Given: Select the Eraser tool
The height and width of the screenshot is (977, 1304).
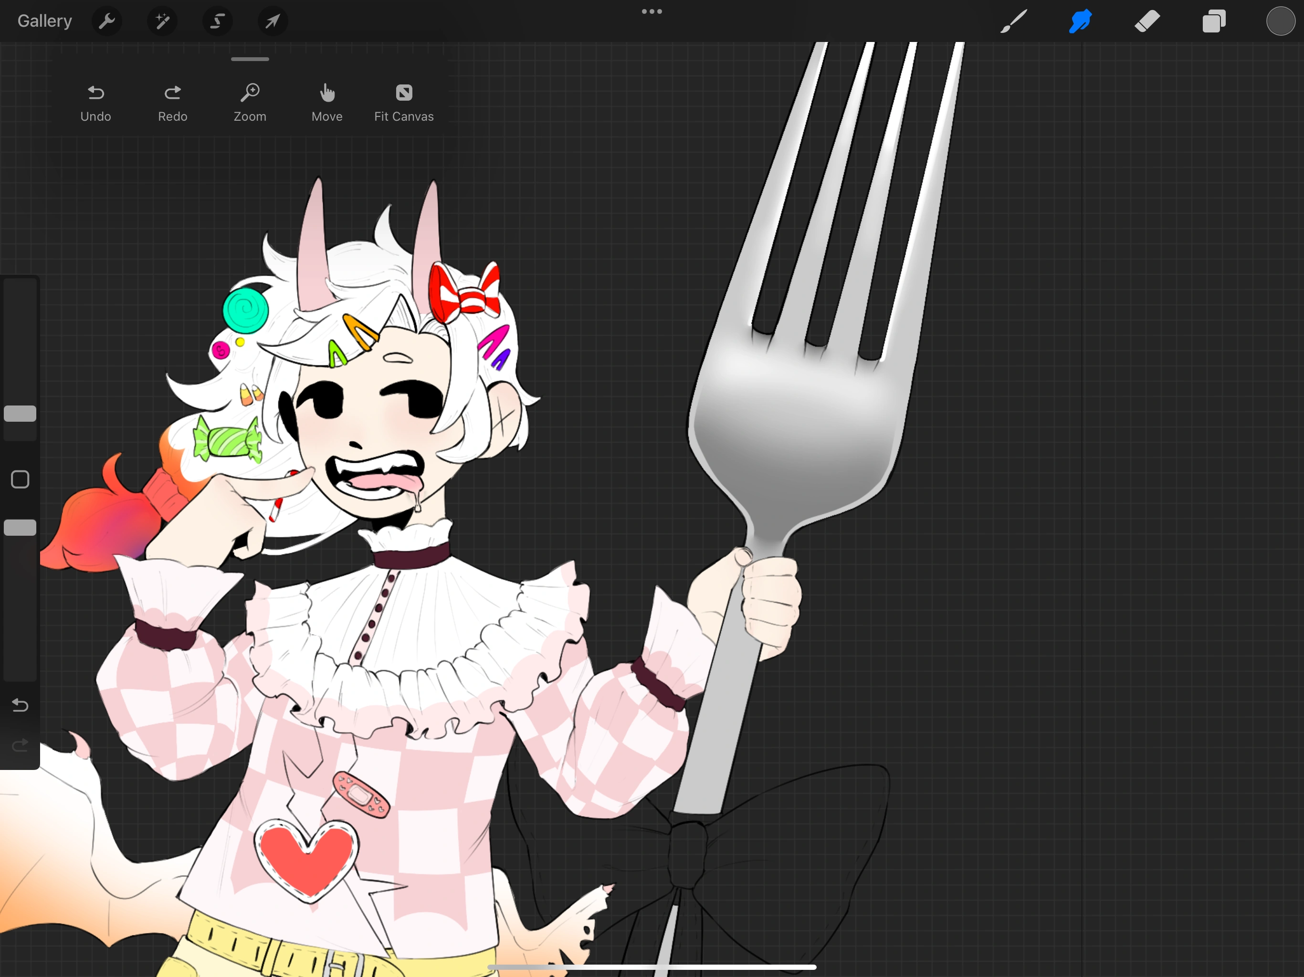Looking at the screenshot, I should [1146, 21].
